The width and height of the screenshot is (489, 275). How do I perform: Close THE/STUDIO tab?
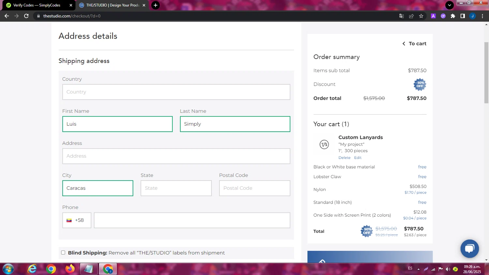[x=144, y=5]
